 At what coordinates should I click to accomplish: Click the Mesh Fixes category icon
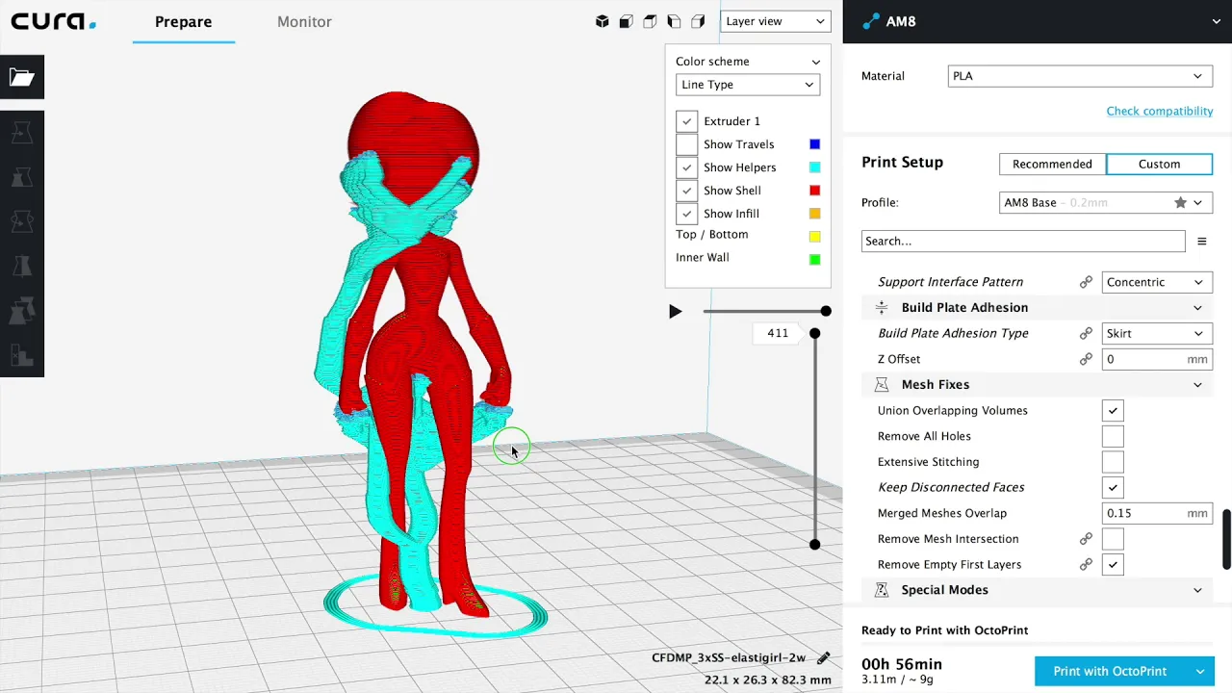(882, 385)
